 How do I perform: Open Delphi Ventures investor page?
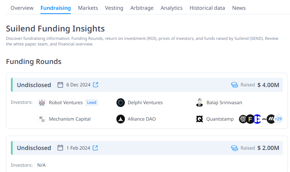(145, 102)
